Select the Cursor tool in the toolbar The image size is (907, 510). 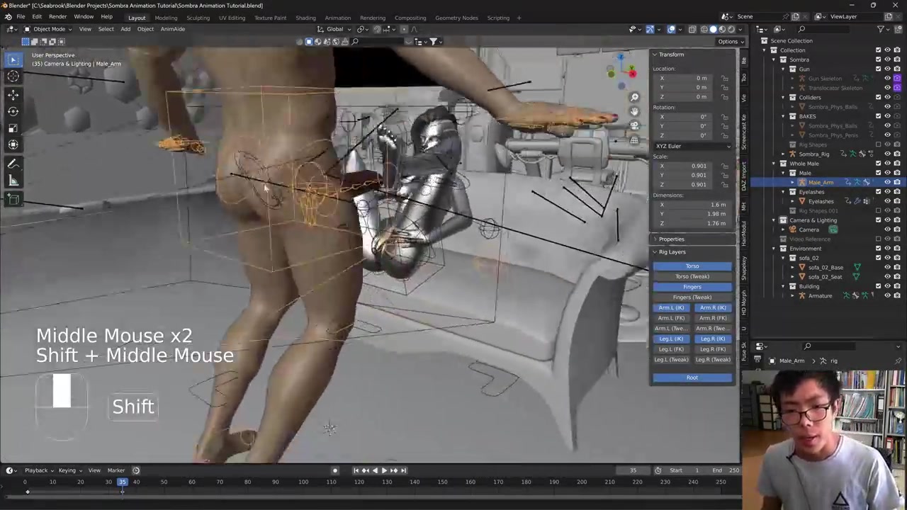(x=13, y=76)
